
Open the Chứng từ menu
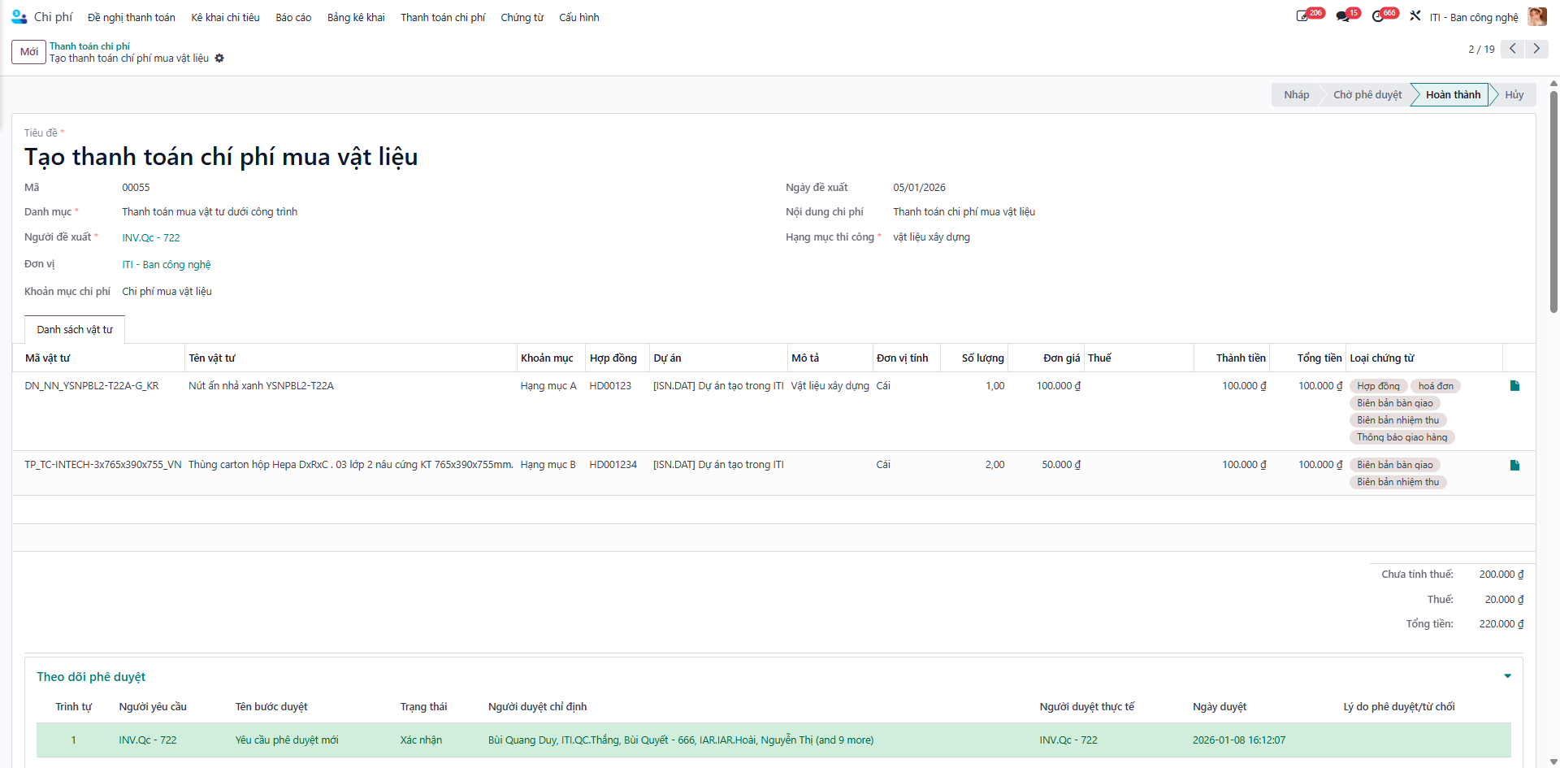click(x=522, y=17)
